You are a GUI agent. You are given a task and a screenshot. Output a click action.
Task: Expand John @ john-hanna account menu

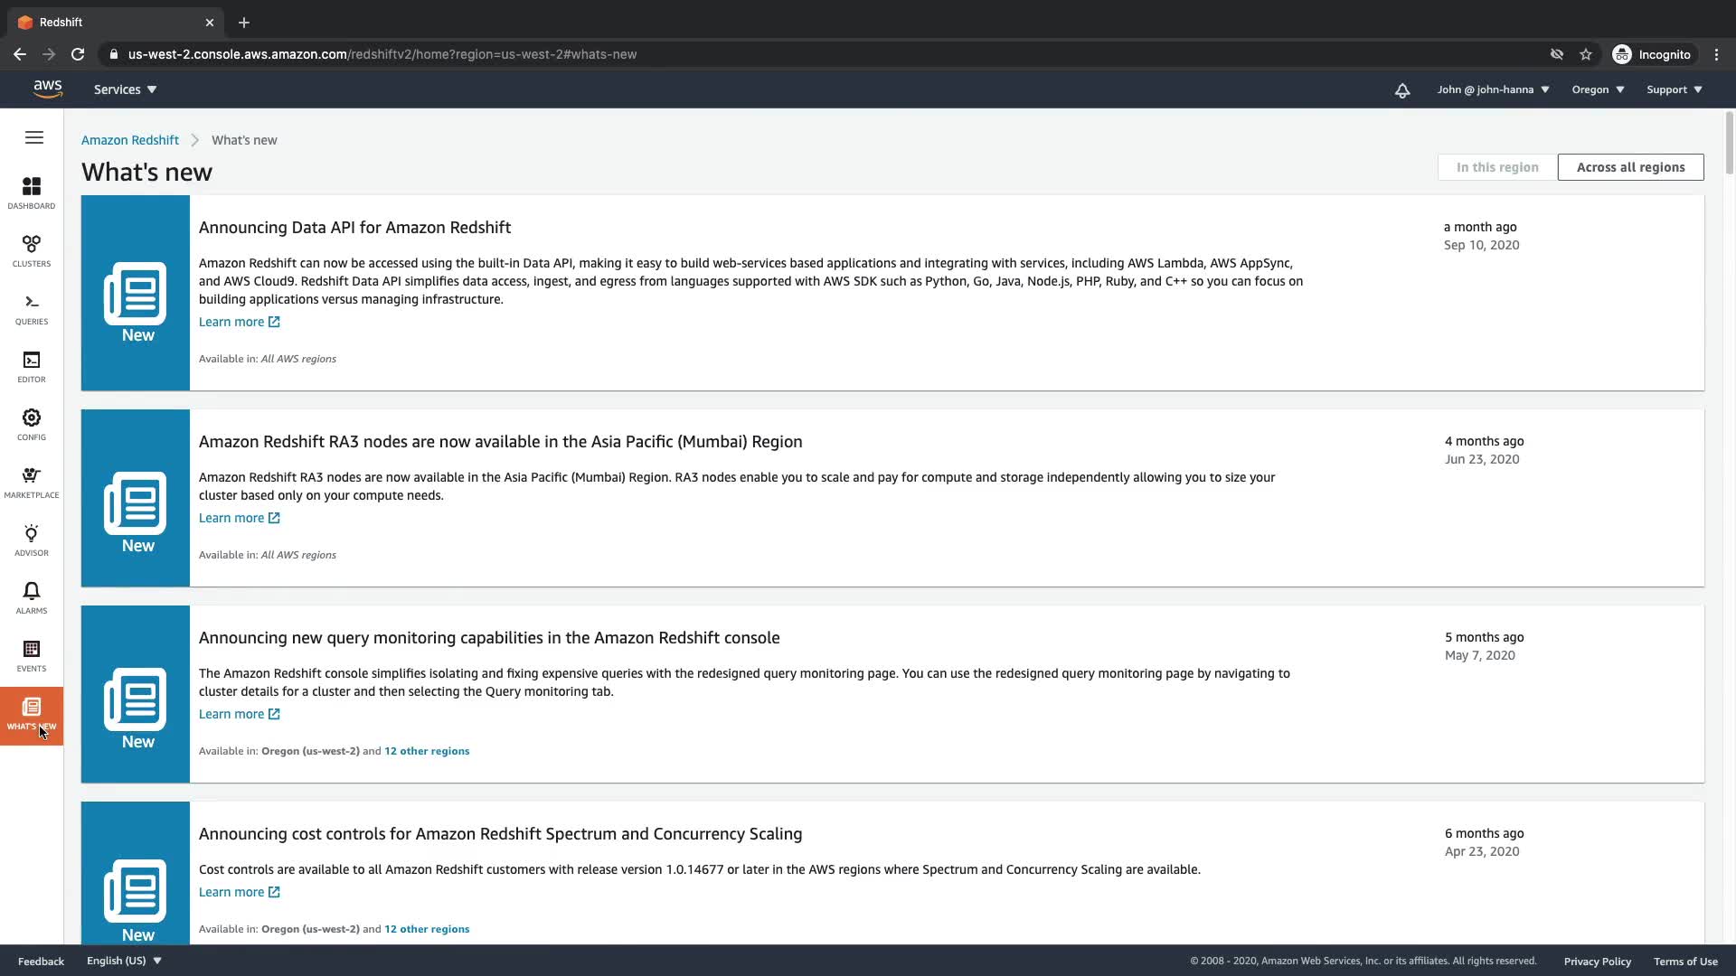1493,89
